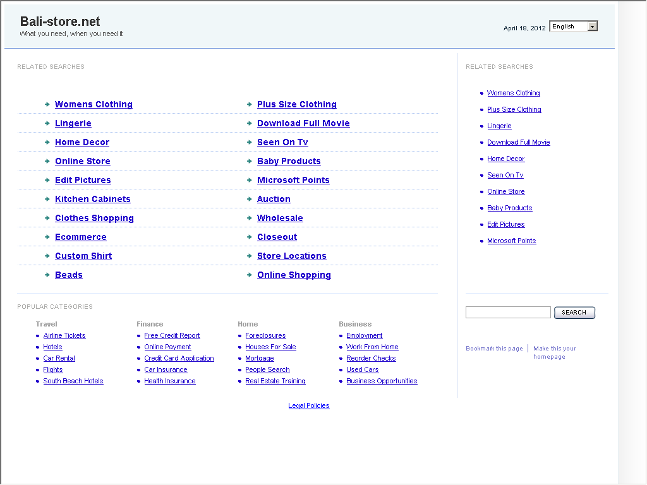647x485 pixels.
Task: Select the Auction search link
Action: 274,199
